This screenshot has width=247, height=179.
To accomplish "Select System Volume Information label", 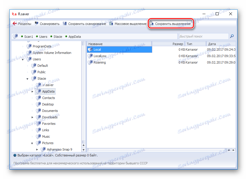I will 52,53.
